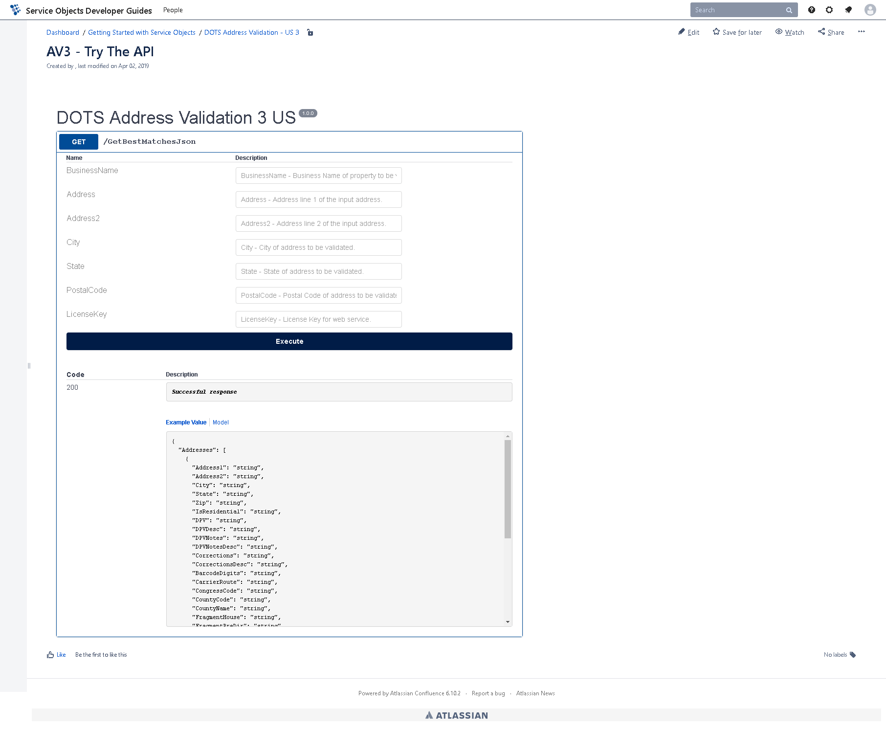Go to Dashboard breadcrumb

(63, 32)
